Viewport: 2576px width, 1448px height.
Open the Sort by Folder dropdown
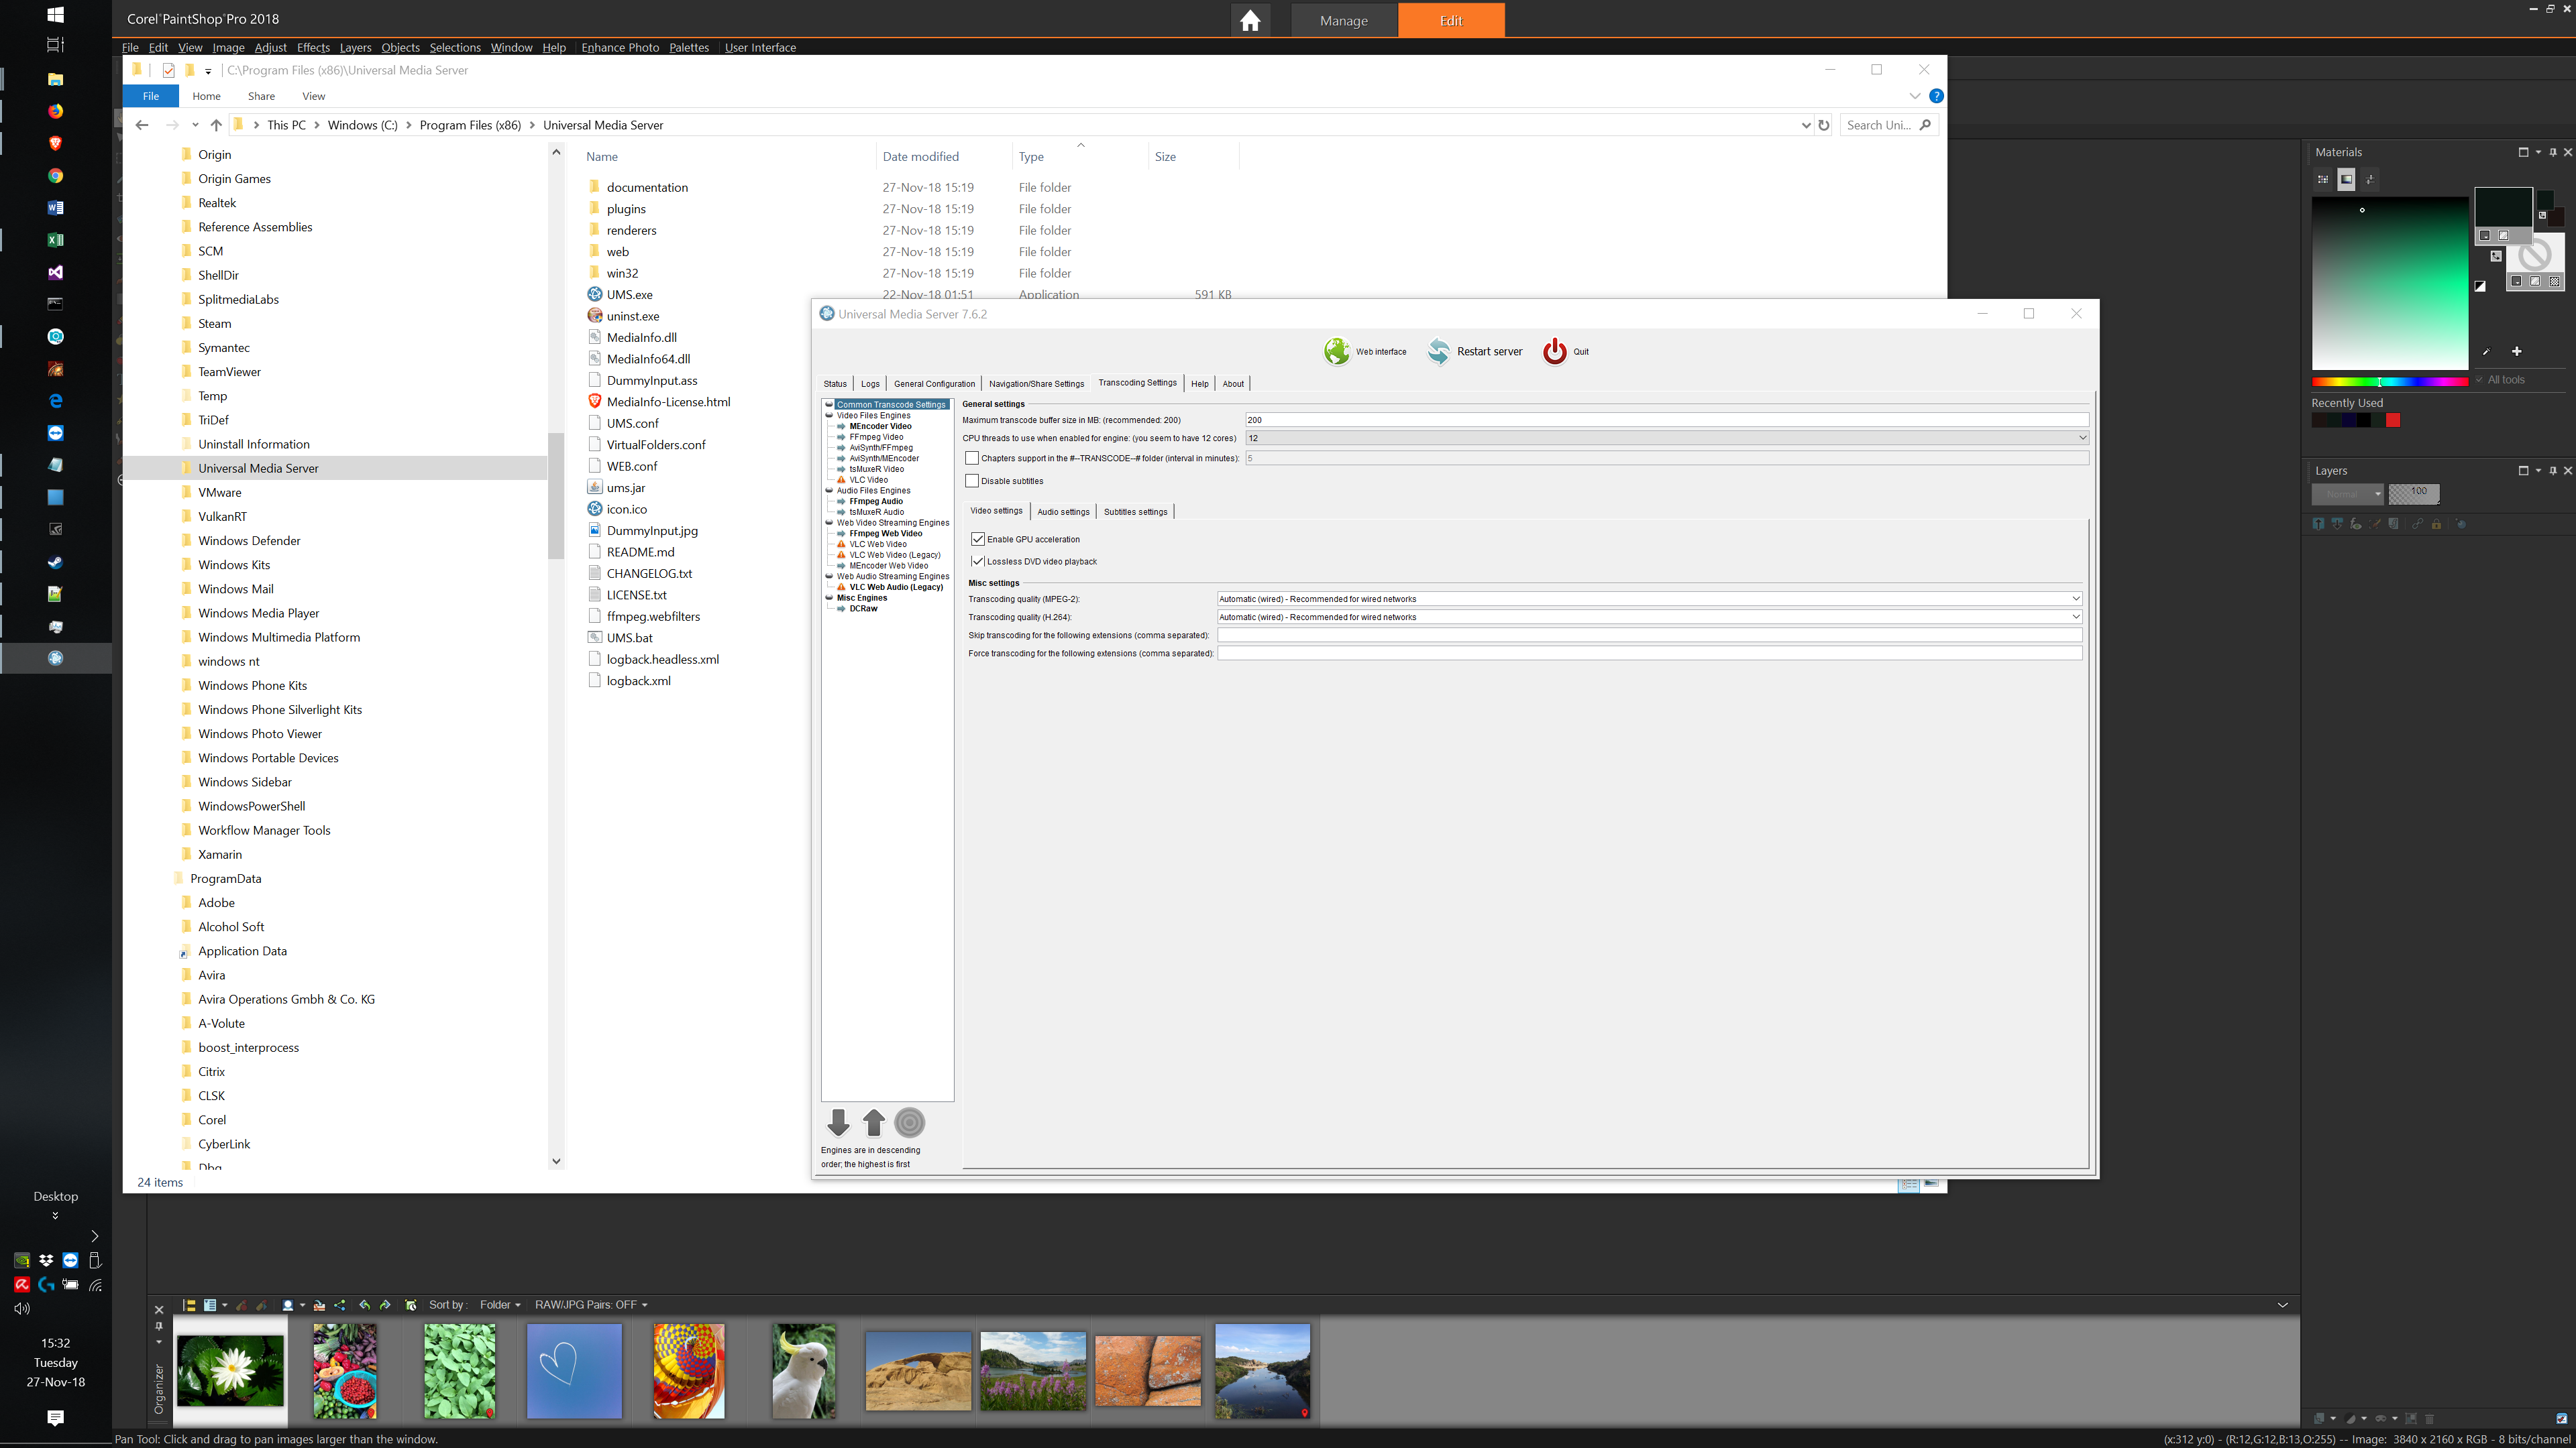500,1305
